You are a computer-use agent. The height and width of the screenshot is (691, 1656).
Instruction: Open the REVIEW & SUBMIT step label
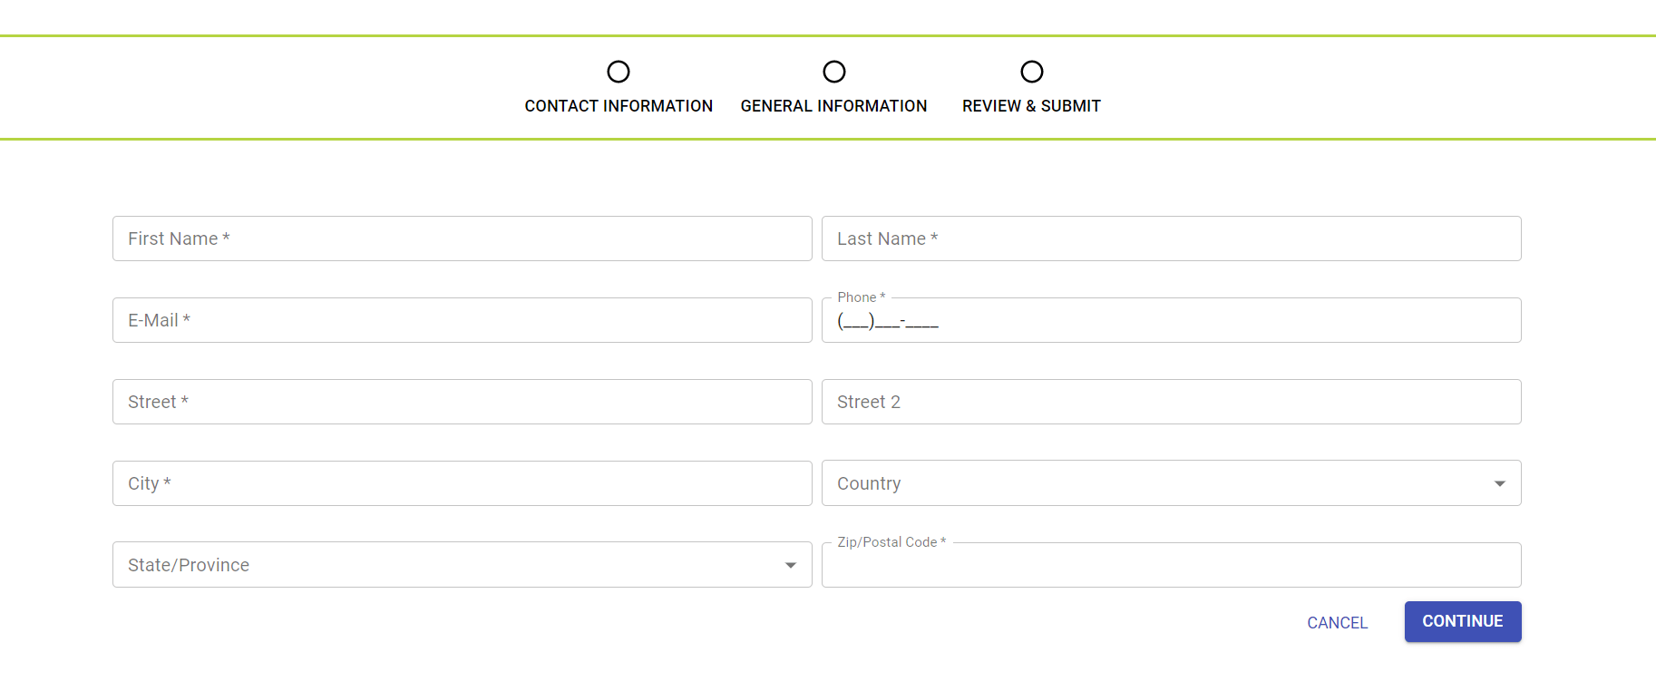[x=1031, y=106]
